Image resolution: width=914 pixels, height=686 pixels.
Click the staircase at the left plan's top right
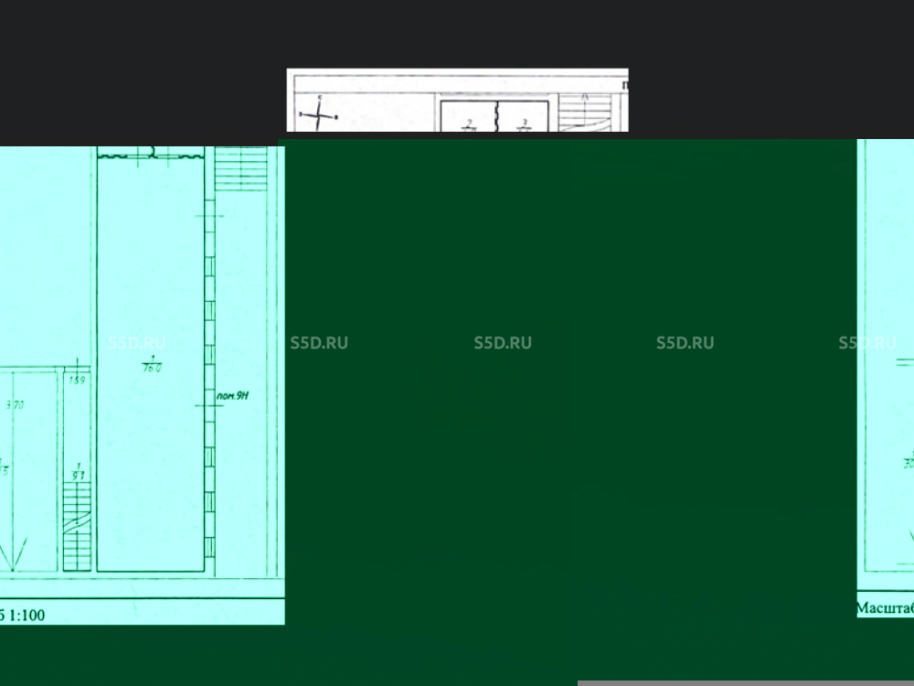[x=241, y=168]
